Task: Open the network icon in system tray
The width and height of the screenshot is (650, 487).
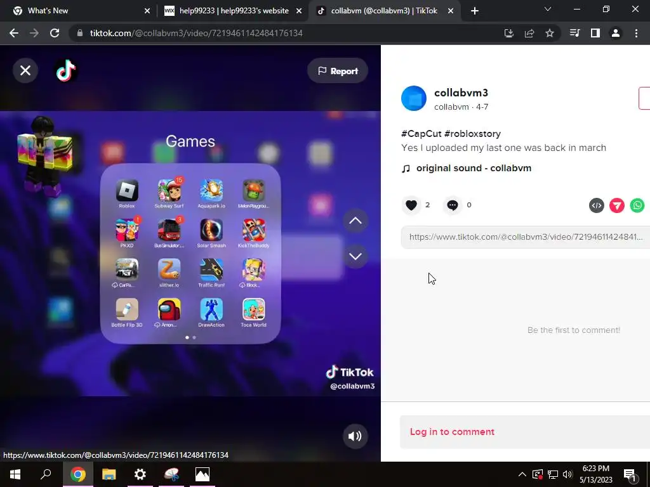Action: (x=553, y=474)
